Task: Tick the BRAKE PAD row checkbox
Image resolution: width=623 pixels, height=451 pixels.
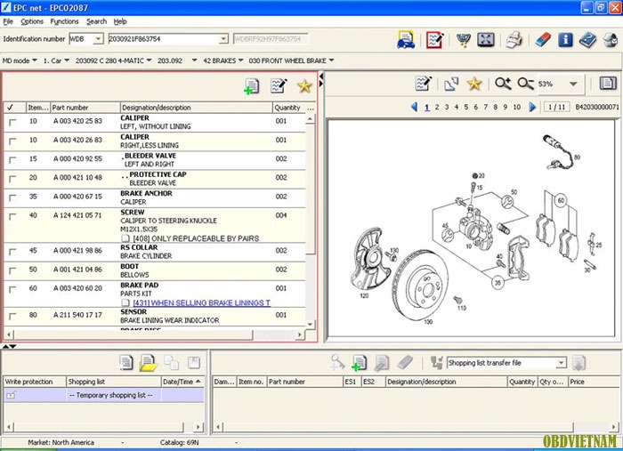Action: click(x=12, y=288)
